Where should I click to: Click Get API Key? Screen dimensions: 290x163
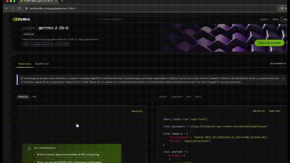259,111
